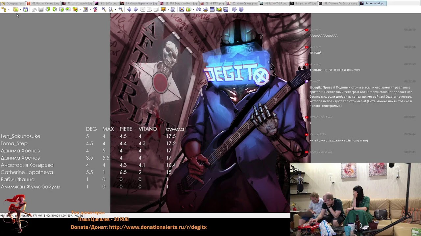This screenshot has width=421, height=236.
Task: Click the chat message ЛЮБОЙ
Action: [315, 53]
